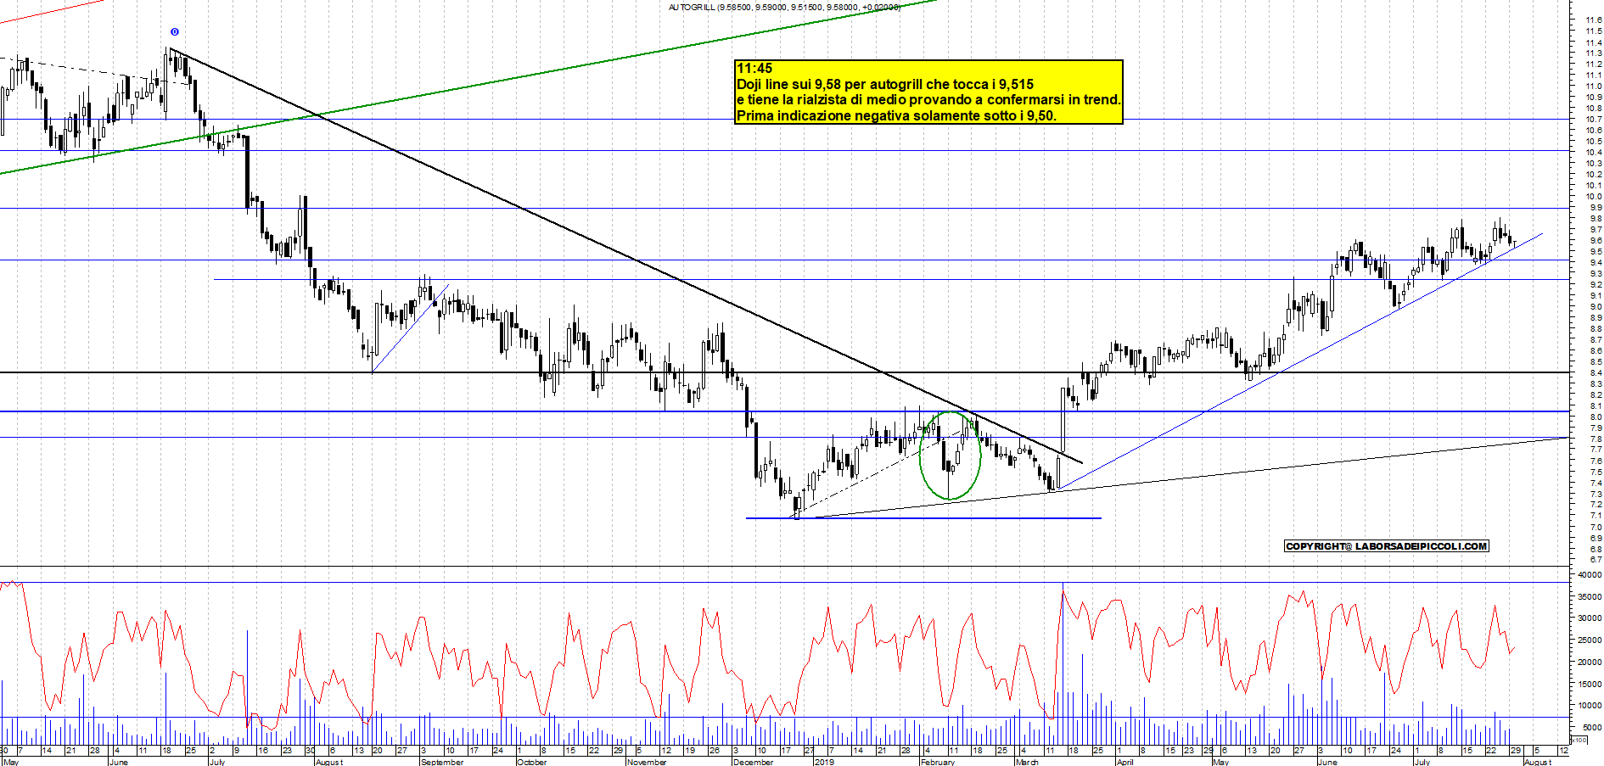
Task: Click the 35000 volume axis label
Action: (1590, 597)
